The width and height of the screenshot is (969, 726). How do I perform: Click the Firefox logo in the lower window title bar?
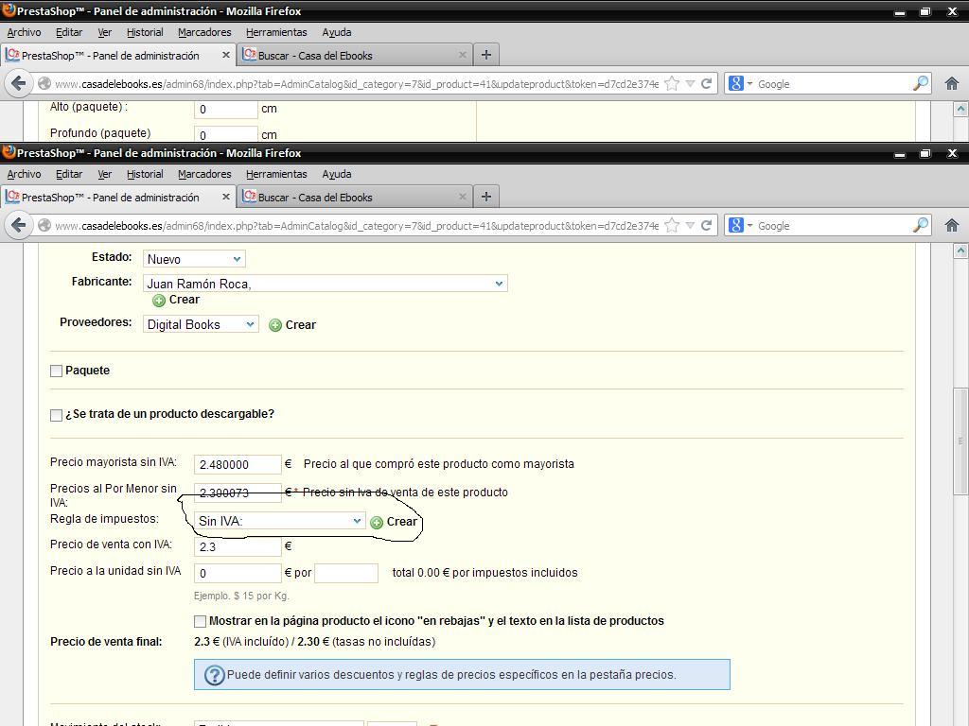[x=9, y=152]
